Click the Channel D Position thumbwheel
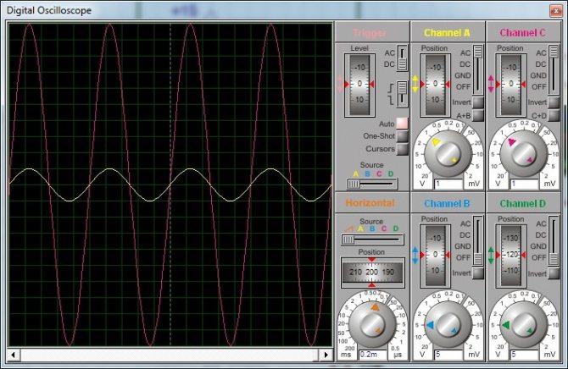 pyautogui.click(x=510, y=256)
